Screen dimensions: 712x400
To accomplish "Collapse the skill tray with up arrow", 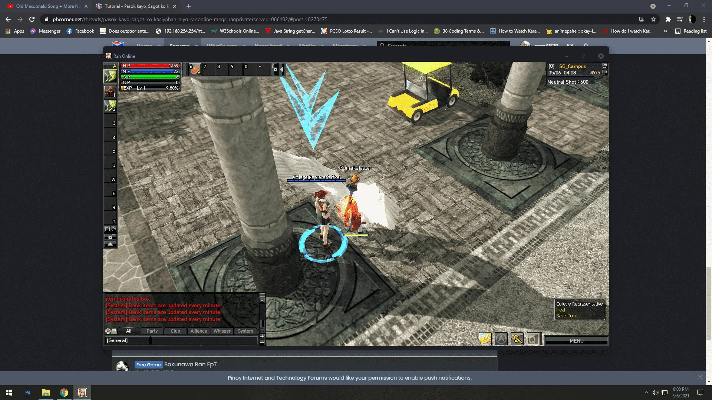I will pyautogui.click(x=110, y=244).
